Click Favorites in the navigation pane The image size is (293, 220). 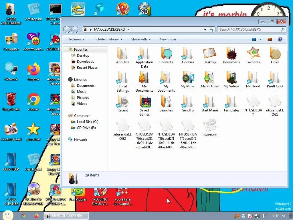pos(81,49)
